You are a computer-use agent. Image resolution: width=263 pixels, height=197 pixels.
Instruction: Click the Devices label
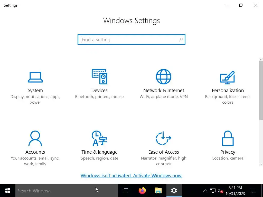pyautogui.click(x=99, y=91)
